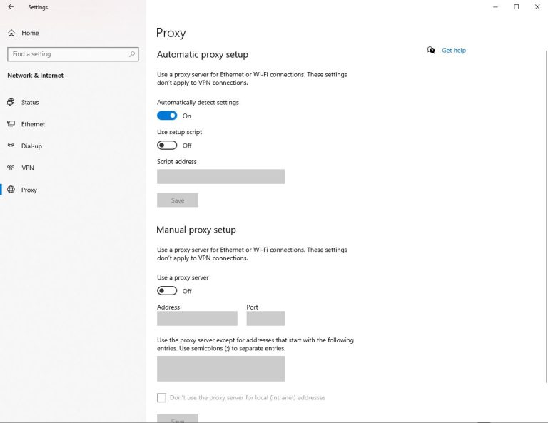This screenshot has height=423, width=548.
Task: Click the vertical scrollbar on the right
Action: 547,217
